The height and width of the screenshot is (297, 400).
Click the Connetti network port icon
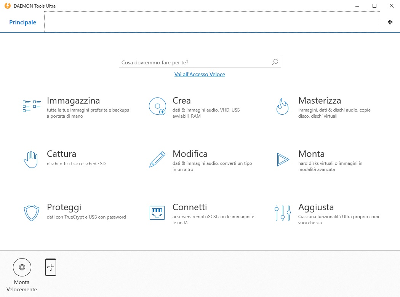[157, 212]
